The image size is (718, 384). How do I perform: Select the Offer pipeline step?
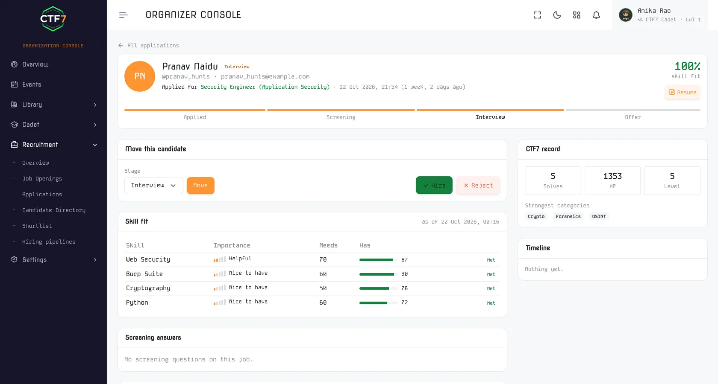click(633, 114)
